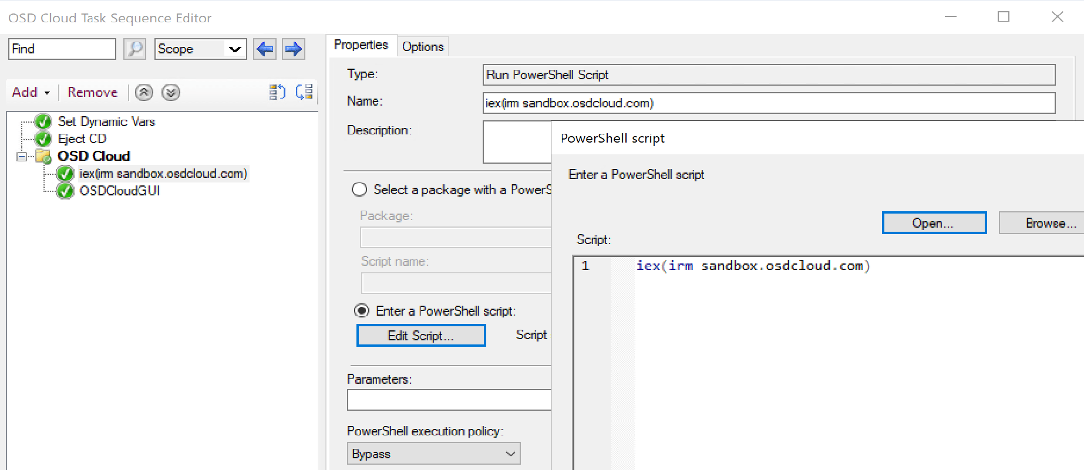
Task: Open the Add dropdown menu
Action: tap(31, 92)
